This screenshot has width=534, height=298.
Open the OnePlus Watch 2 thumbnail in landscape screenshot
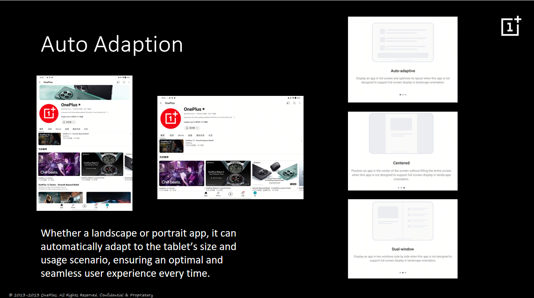pos(228,173)
